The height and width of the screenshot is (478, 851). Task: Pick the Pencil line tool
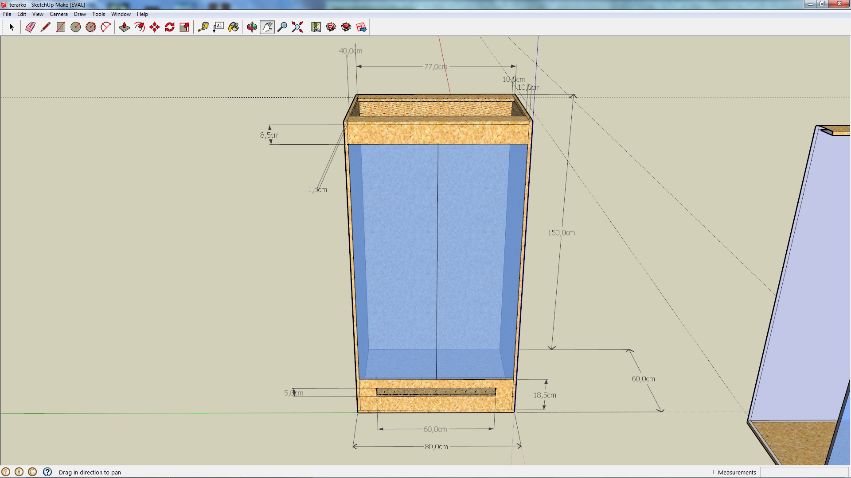pos(45,27)
